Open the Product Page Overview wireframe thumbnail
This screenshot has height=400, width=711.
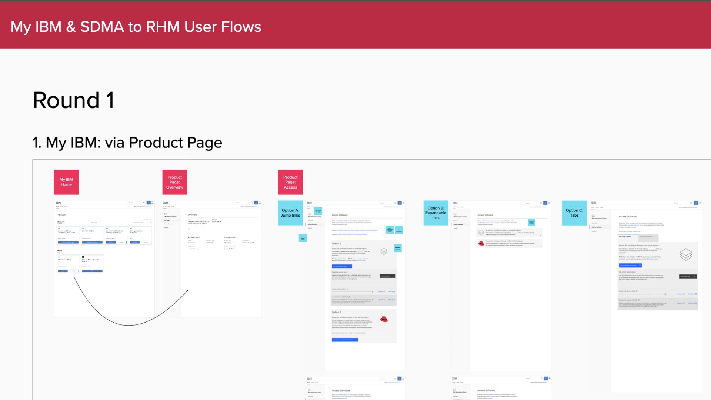coord(212,259)
